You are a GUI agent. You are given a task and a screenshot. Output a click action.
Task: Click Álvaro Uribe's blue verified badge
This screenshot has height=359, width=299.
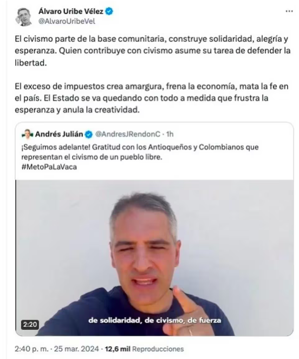point(109,11)
